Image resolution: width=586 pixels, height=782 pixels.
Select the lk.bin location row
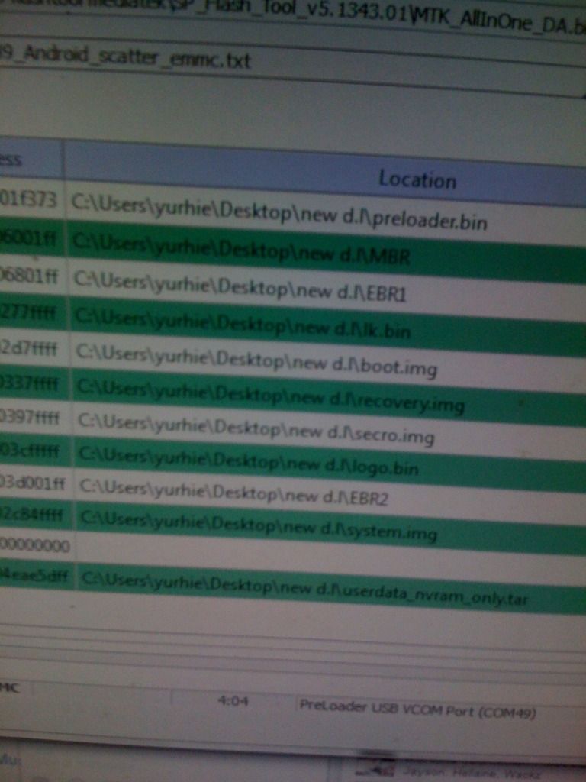tap(244, 325)
